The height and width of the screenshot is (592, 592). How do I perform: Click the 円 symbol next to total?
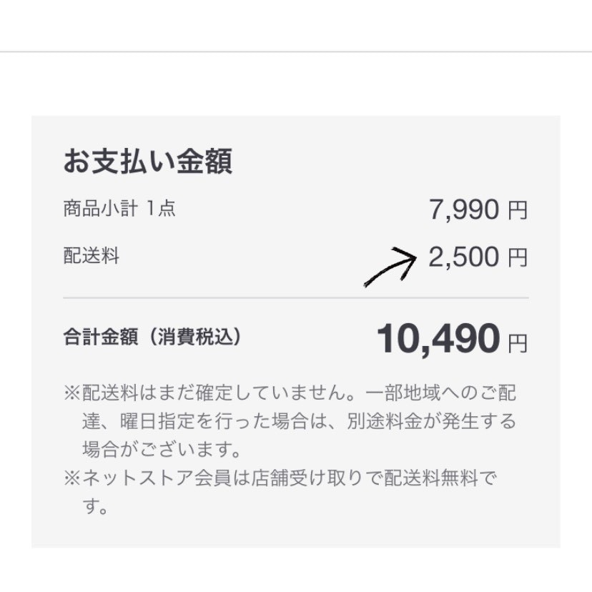click(x=518, y=343)
